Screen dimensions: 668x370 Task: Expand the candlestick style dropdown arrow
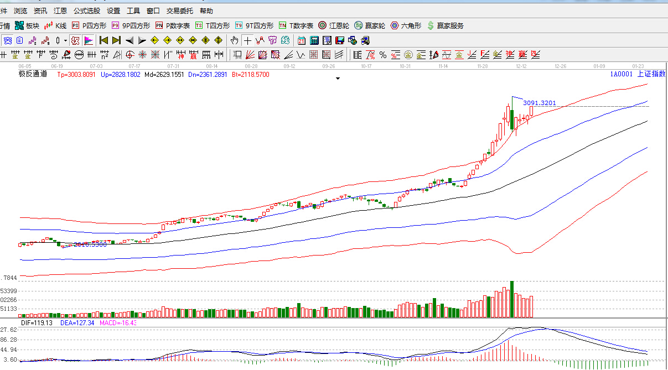(65, 40)
